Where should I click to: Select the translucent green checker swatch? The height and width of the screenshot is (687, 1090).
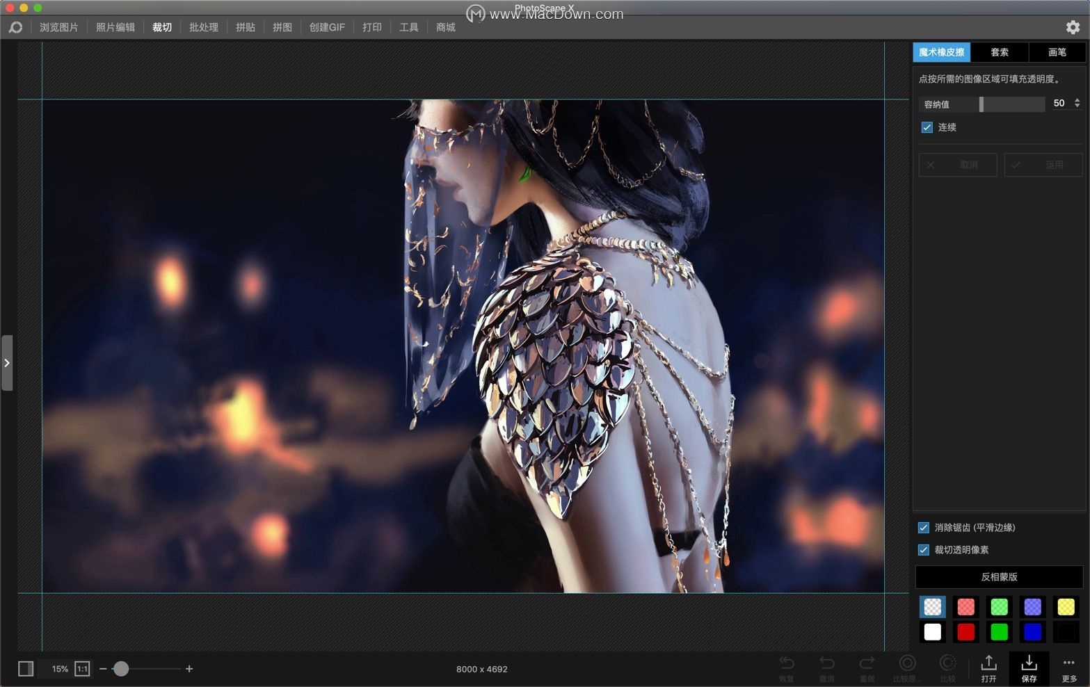coord(1000,607)
